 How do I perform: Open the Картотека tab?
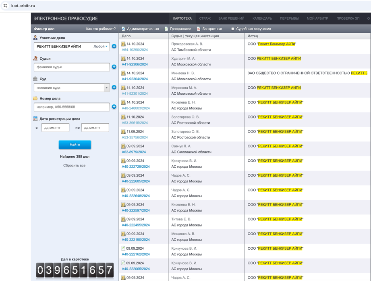coord(182,18)
